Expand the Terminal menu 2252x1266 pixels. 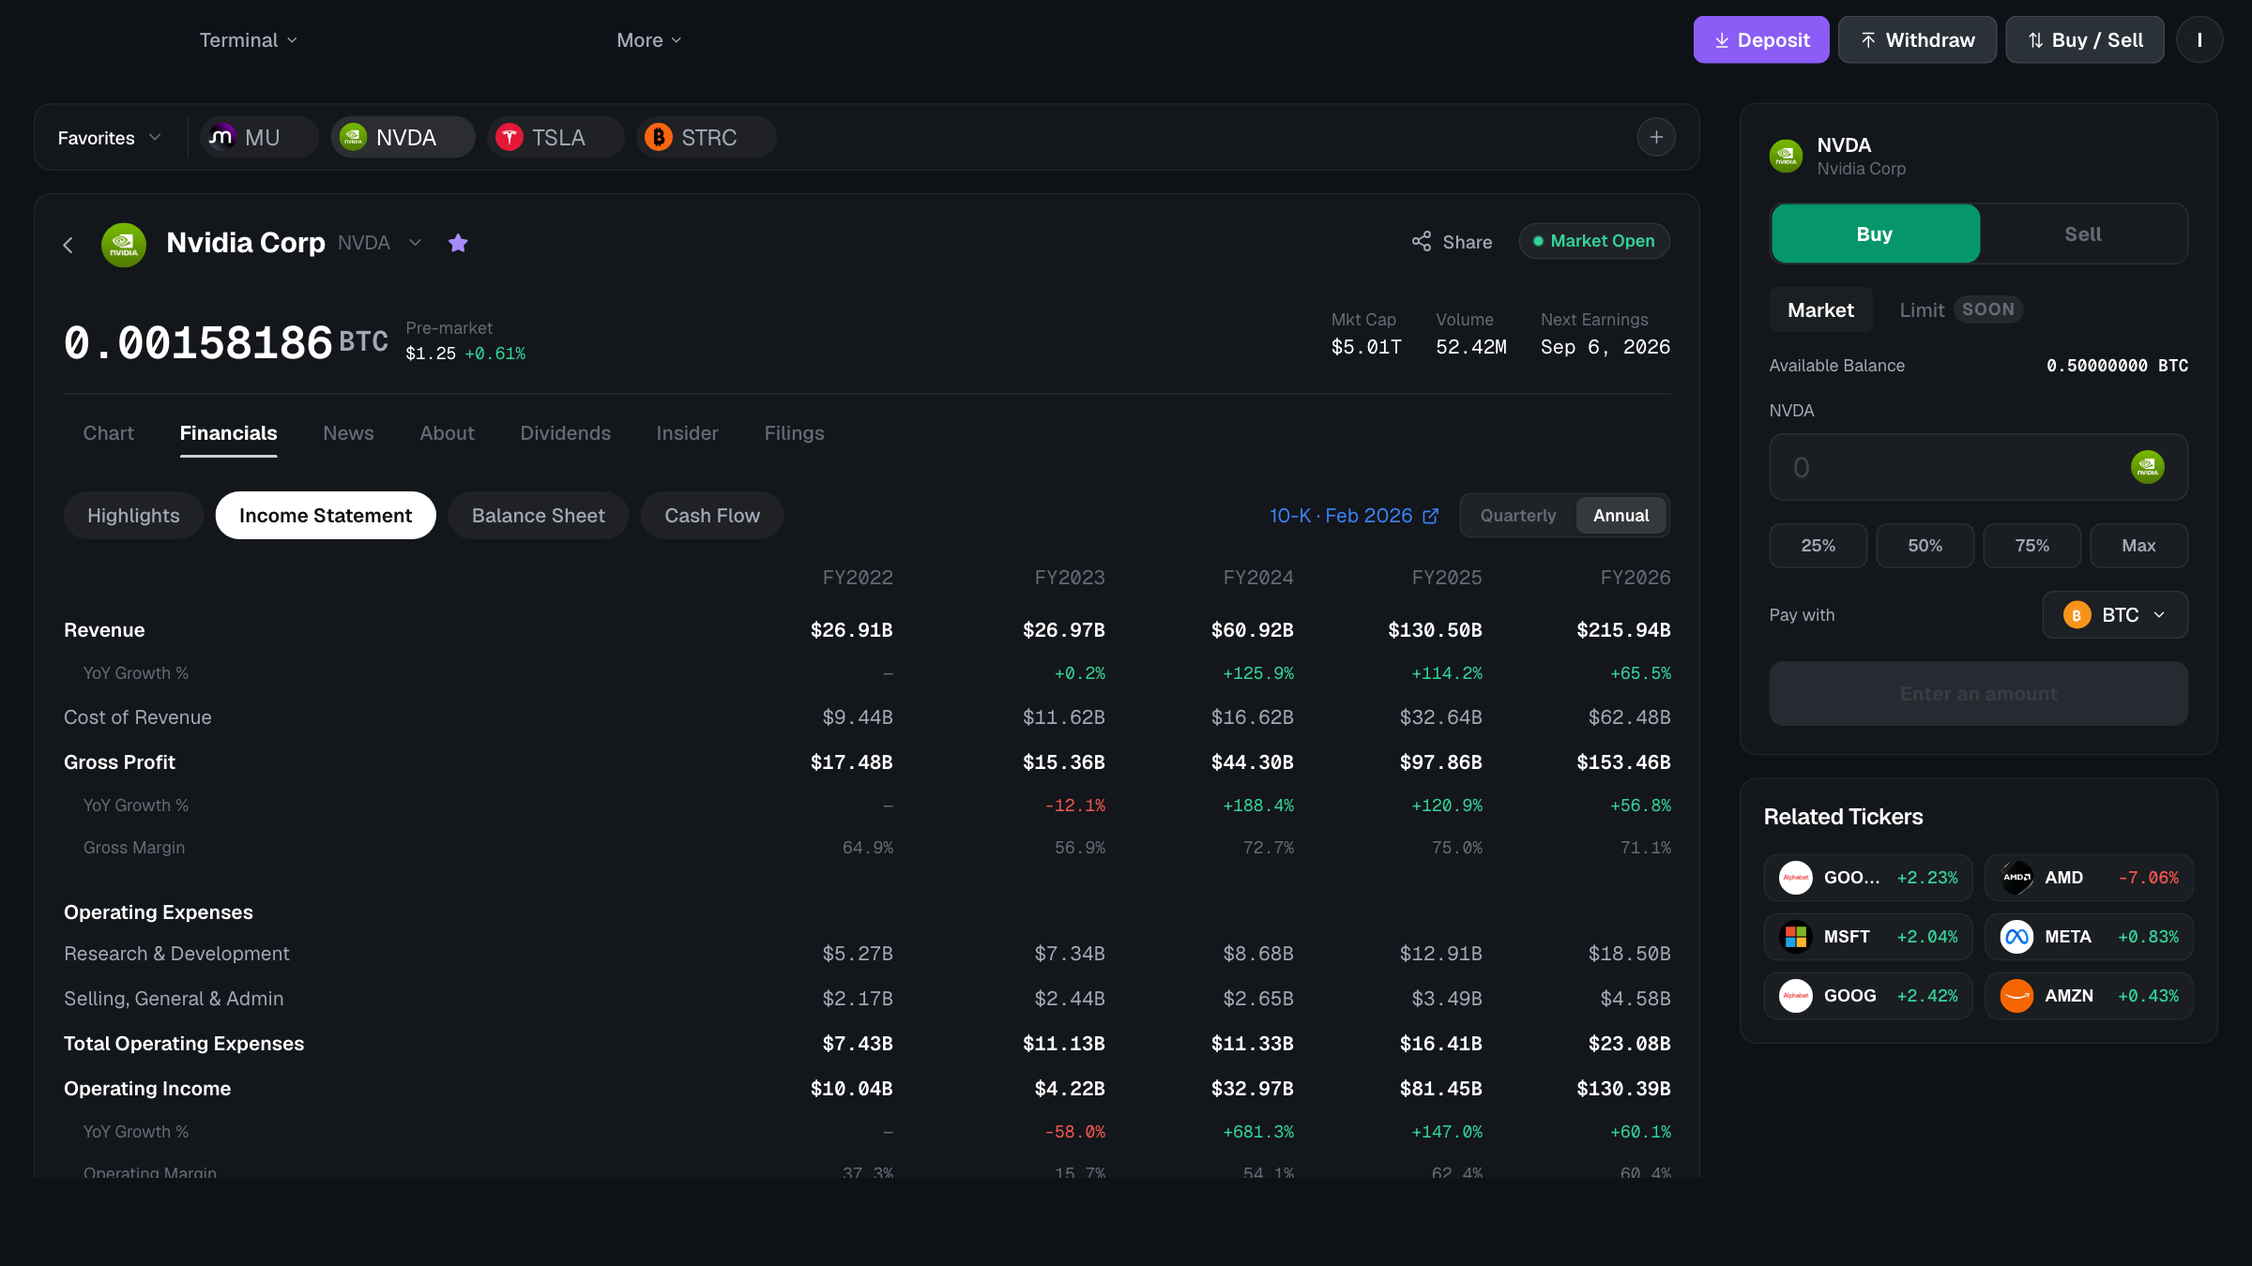[248, 39]
